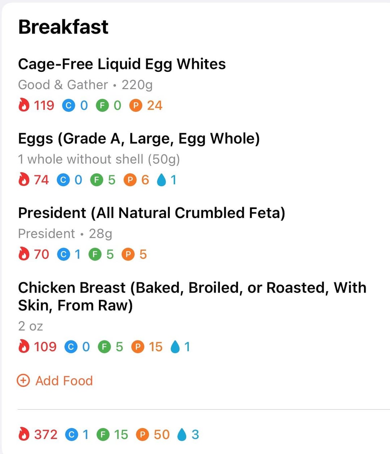Screen dimensions: 390x454
Task: Tap the feta protein P icon
Action: point(128,254)
